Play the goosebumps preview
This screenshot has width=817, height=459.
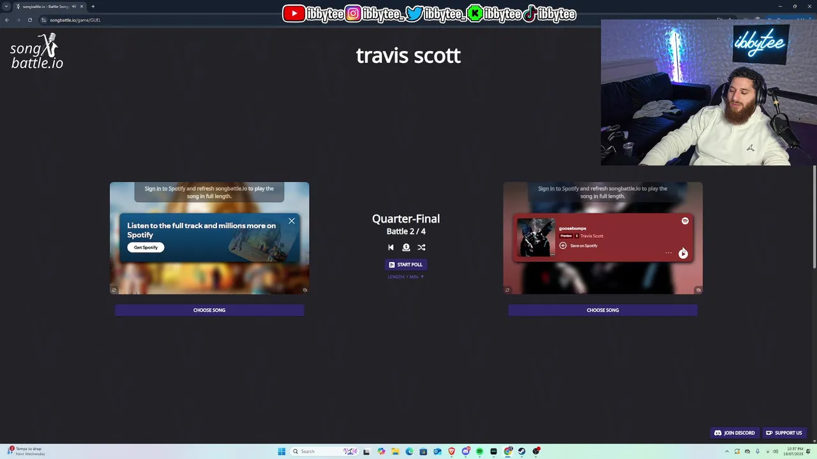click(x=683, y=254)
